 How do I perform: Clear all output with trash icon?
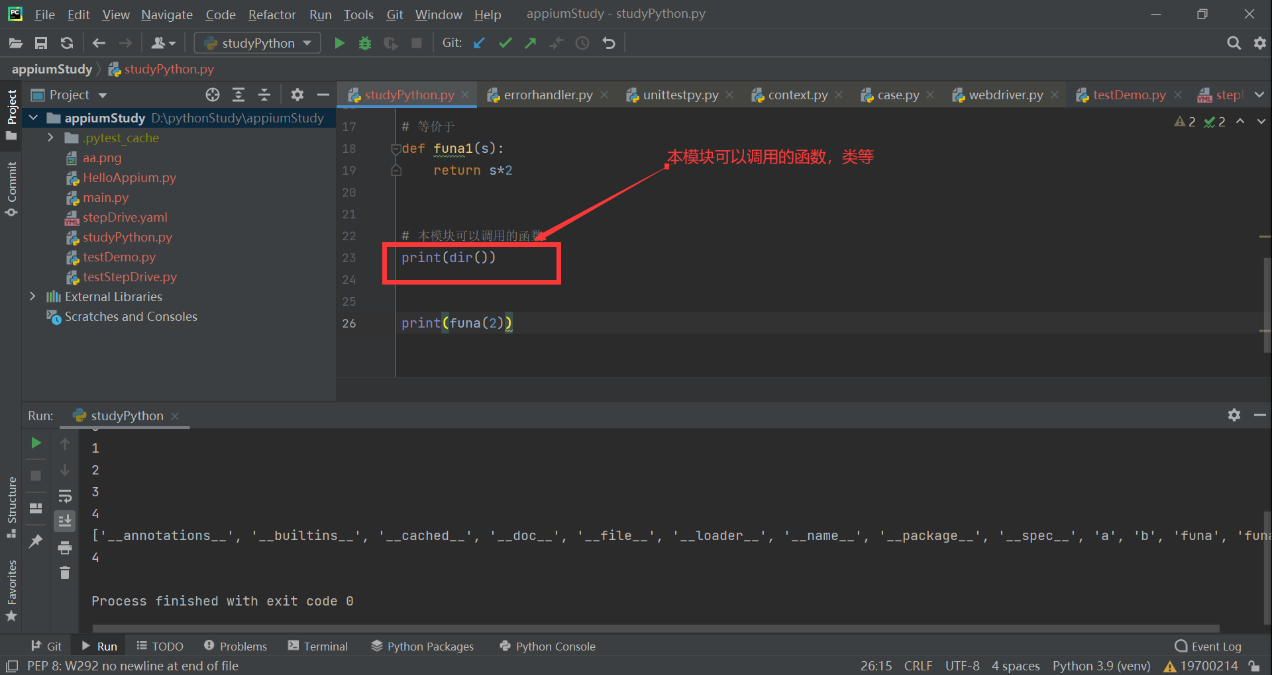click(x=65, y=572)
